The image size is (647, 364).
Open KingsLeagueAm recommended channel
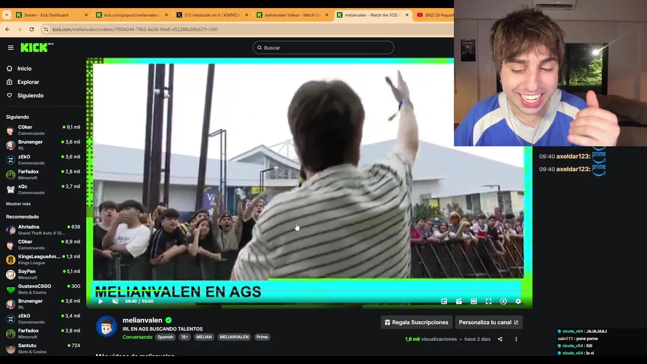pos(43,260)
